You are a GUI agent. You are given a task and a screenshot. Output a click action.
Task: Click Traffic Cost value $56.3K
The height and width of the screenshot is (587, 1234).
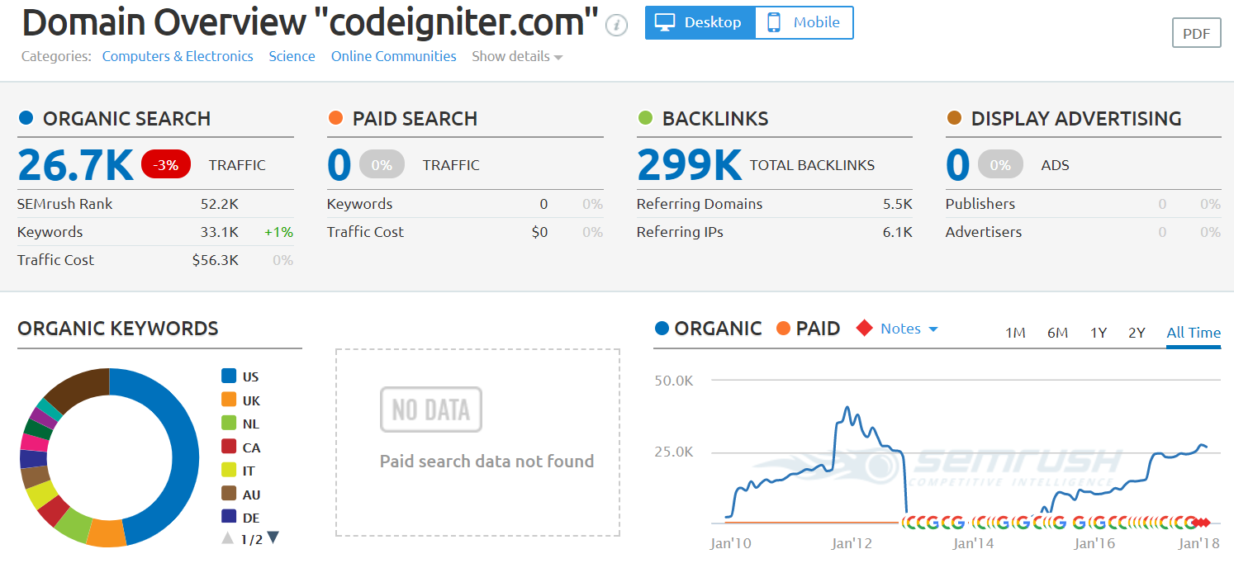[x=216, y=260]
